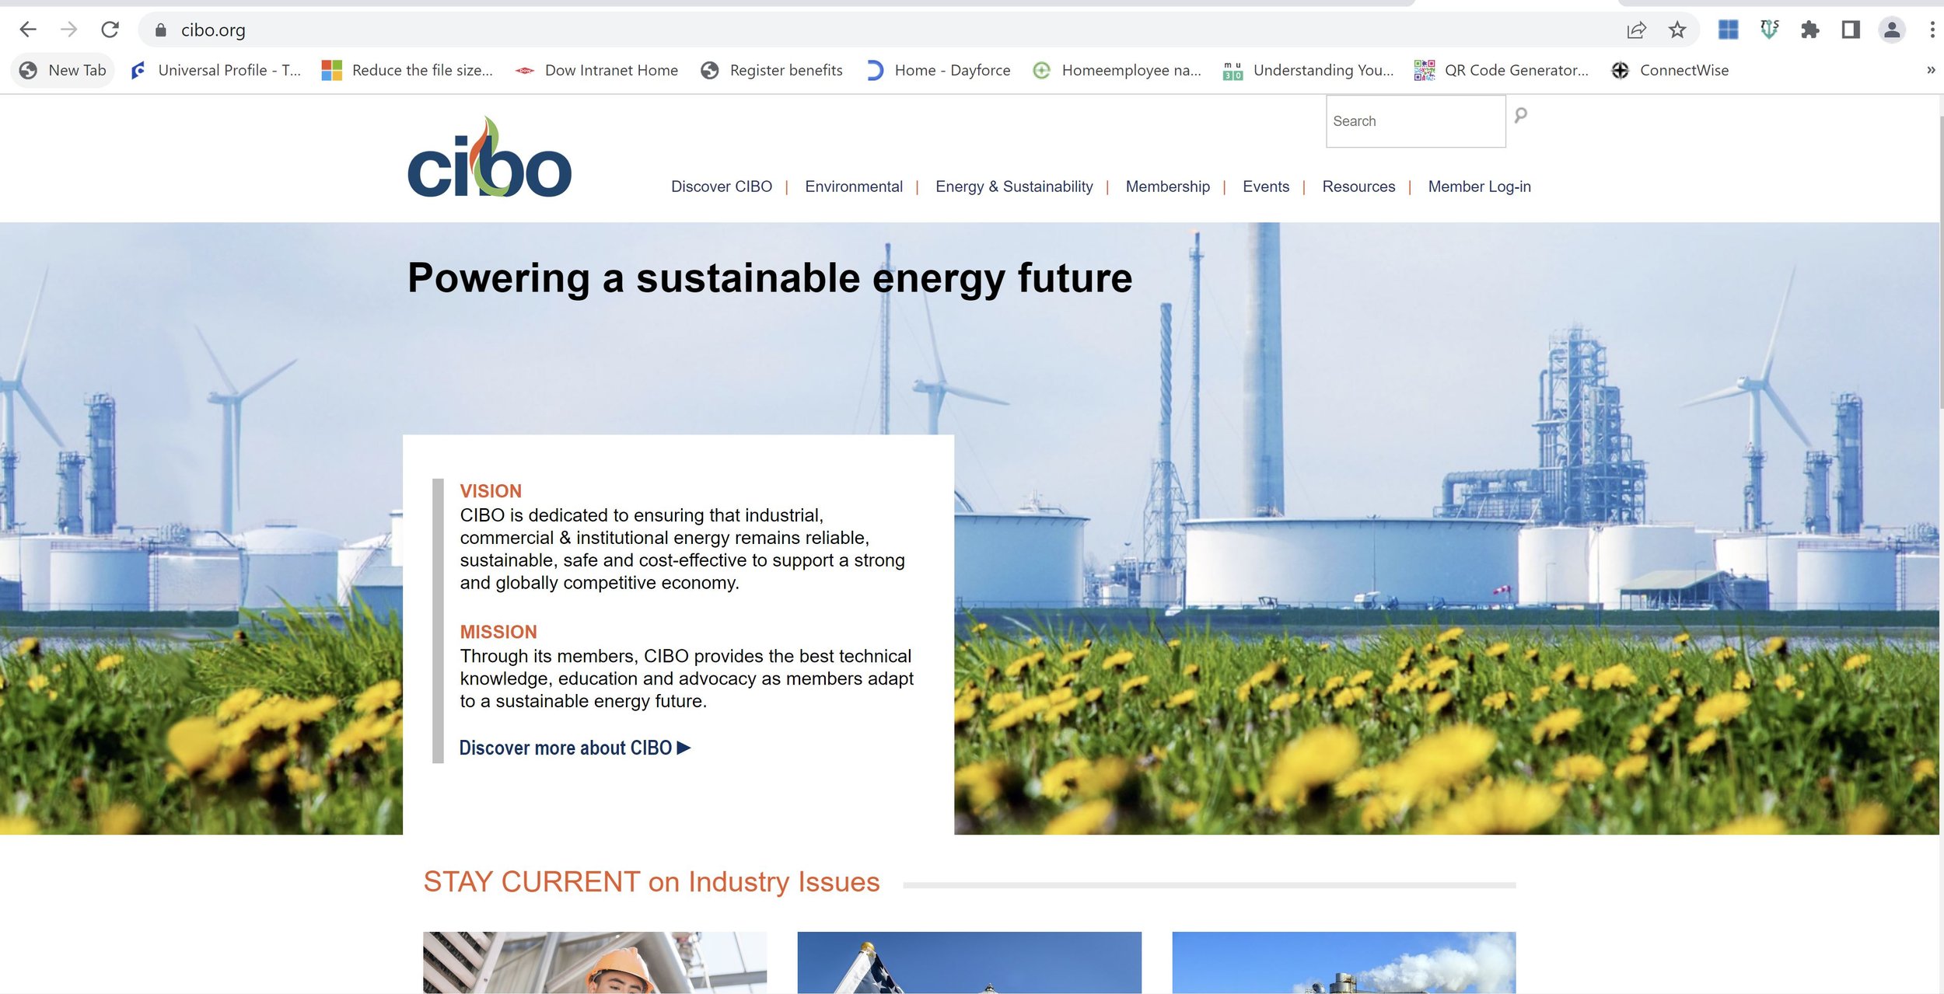
Task: Click the search magnifier icon beside Search
Action: click(1521, 116)
